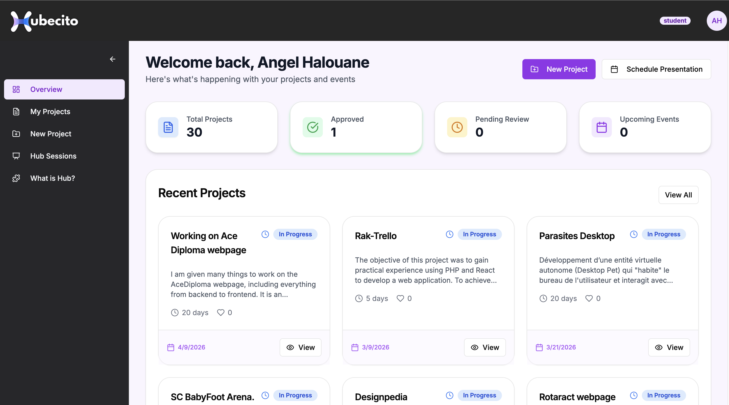This screenshot has height=405, width=729.
Task: View the Working on Ace Diploma project
Action: coord(300,347)
